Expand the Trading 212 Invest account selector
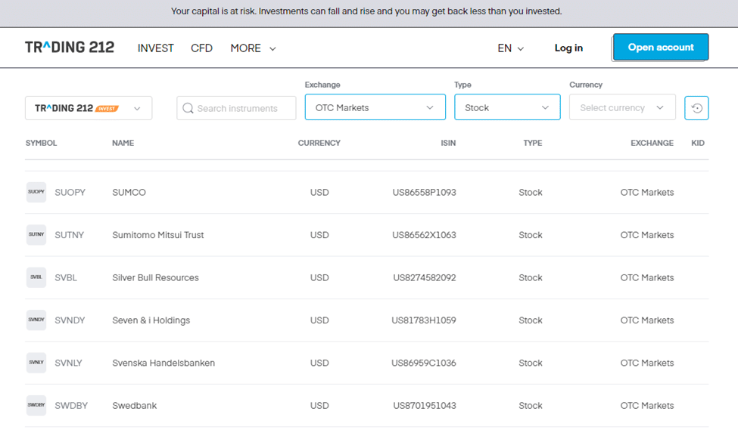 tap(89, 108)
